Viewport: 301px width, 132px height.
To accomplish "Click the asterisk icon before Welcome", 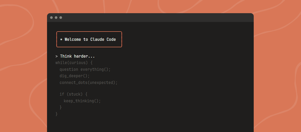I will [x=61, y=40].
